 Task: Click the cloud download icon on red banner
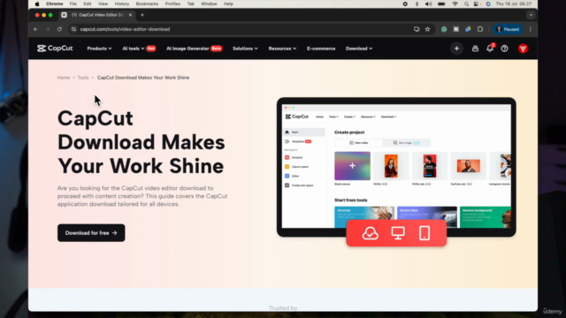[x=370, y=233]
